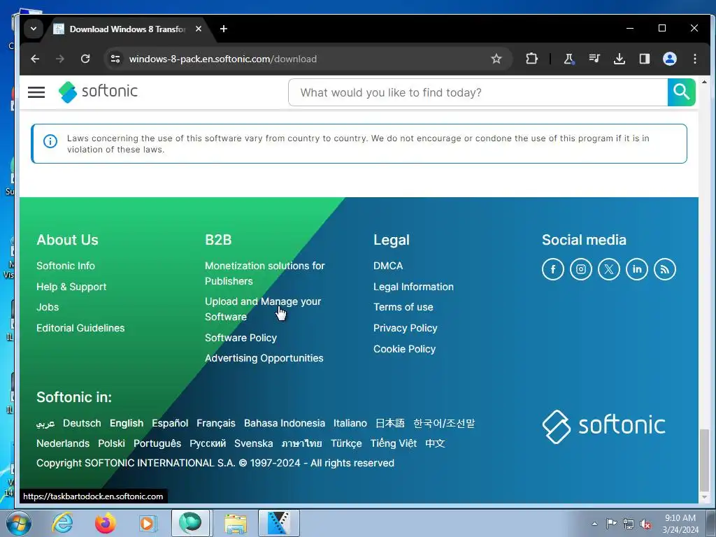Switch Softonic to Türkçe
The width and height of the screenshot is (716, 537).
click(346, 443)
